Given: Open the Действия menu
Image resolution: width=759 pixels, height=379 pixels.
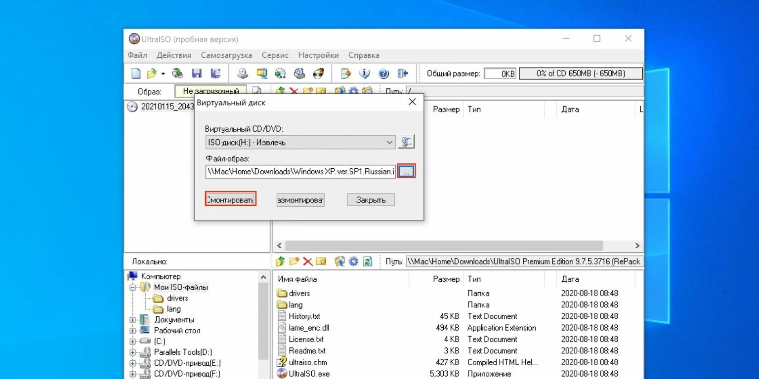Looking at the screenshot, I should tap(174, 55).
